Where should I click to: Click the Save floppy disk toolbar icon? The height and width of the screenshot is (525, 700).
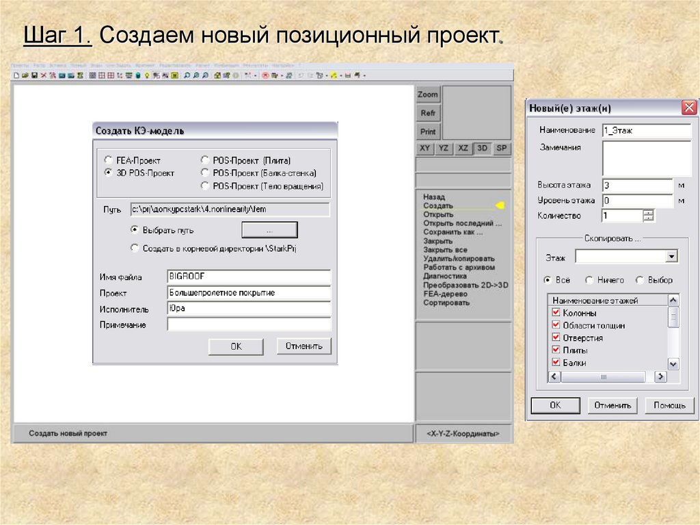(34, 75)
